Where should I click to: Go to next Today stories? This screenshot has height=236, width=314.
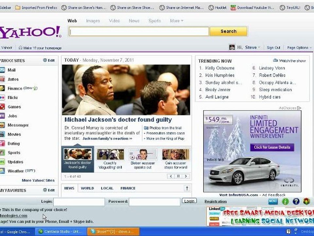(x=186, y=176)
